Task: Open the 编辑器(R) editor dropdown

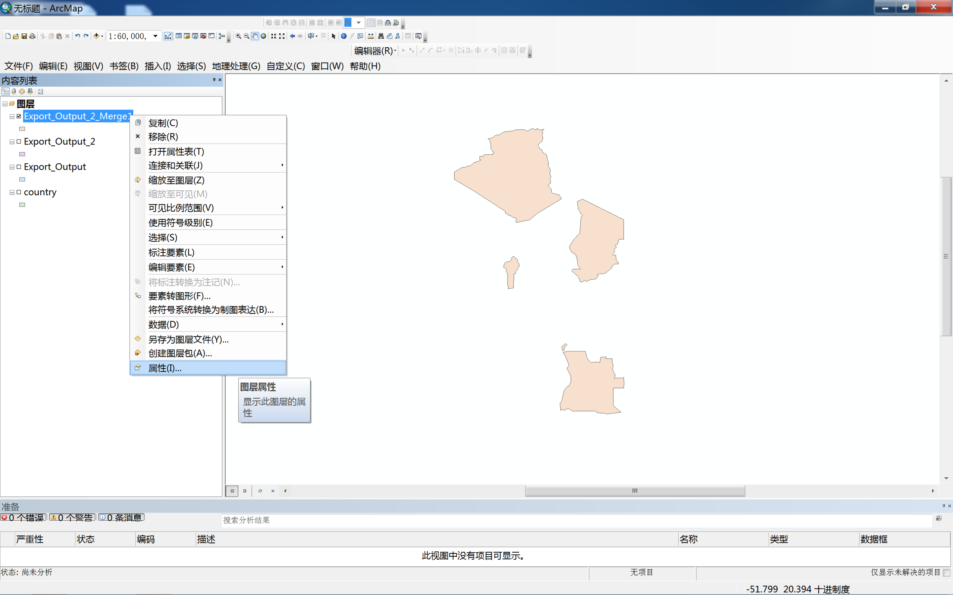Action: point(375,51)
